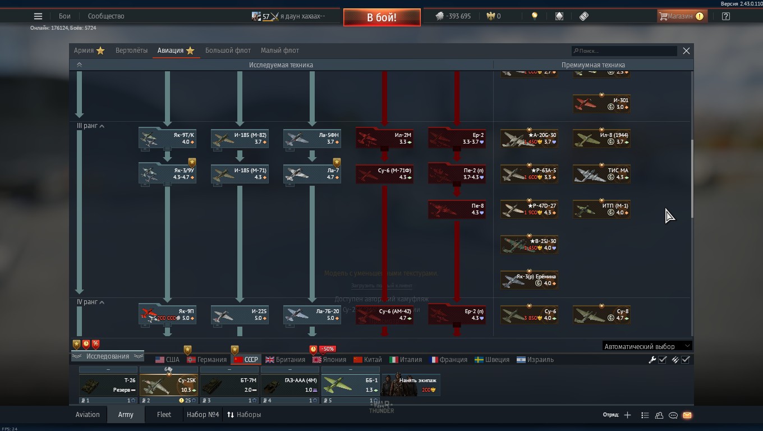This screenshot has width=763, height=431.
Task: Select the Ла-5ФН aircraft card
Action: [x=312, y=139]
